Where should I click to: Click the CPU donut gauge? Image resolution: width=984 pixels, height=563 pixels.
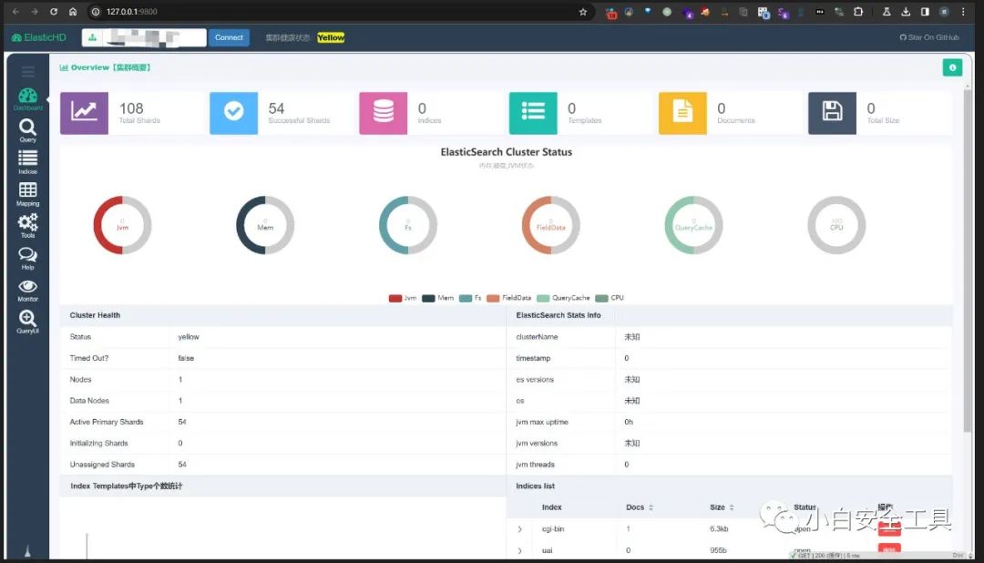(836, 225)
